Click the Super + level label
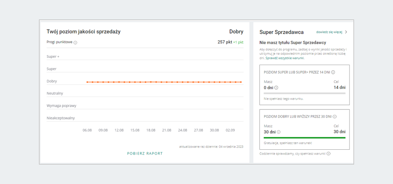The image size is (393, 184). [x=53, y=57]
